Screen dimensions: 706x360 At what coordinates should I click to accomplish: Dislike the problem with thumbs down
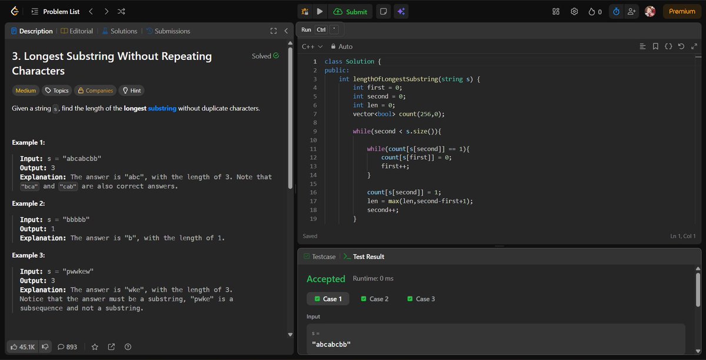pyautogui.click(x=45, y=346)
